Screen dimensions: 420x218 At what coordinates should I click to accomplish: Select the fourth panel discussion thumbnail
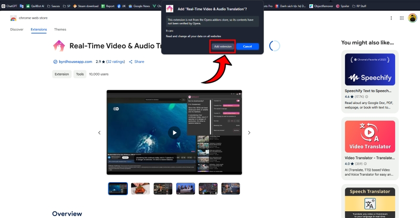(x=186, y=189)
